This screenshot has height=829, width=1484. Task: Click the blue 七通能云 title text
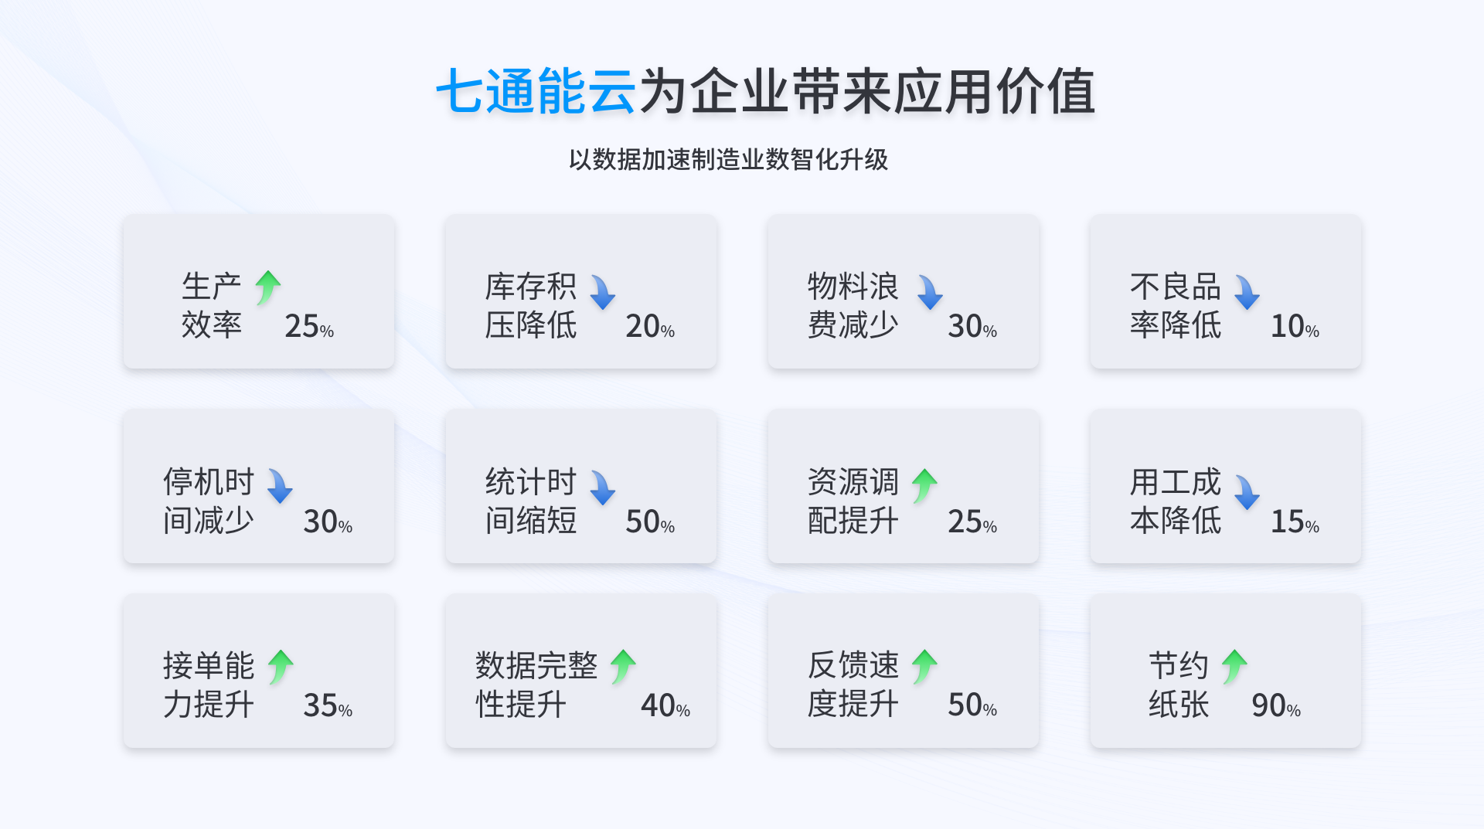pyautogui.click(x=536, y=91)
